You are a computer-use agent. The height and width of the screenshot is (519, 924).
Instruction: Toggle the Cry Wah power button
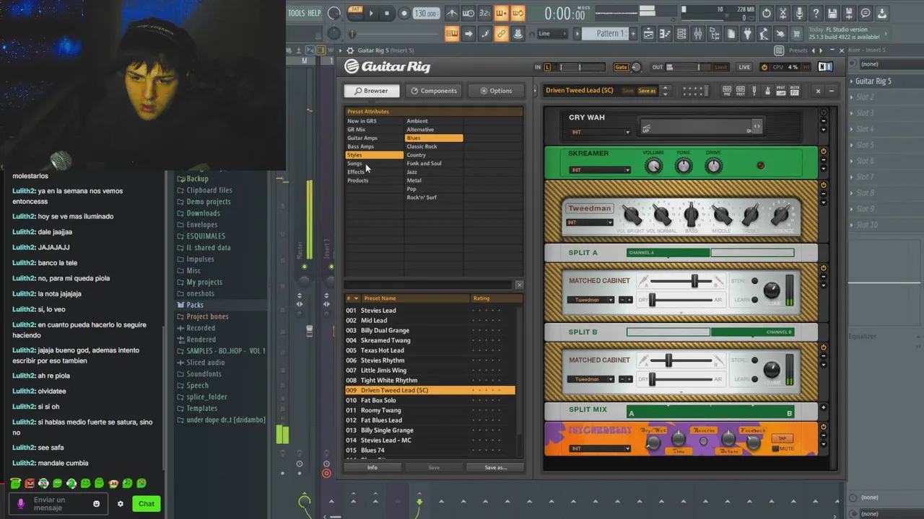823,112
